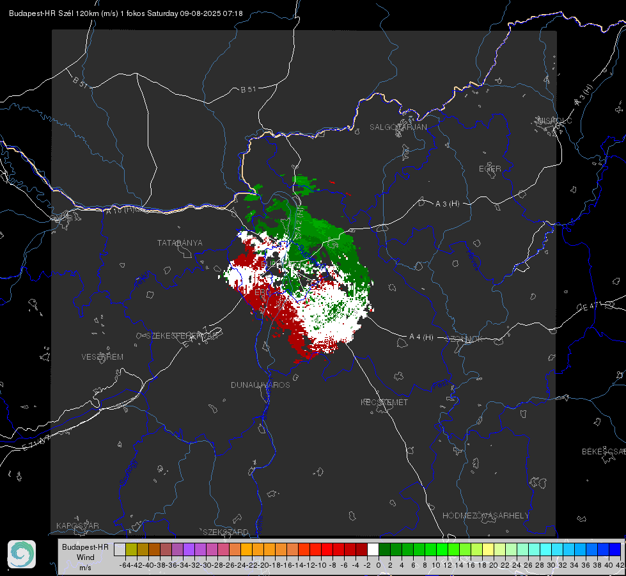Select the olive swatch above label -64
Image resolution: width=626 pixels, height=576 pixels.
tap(131, 549)
